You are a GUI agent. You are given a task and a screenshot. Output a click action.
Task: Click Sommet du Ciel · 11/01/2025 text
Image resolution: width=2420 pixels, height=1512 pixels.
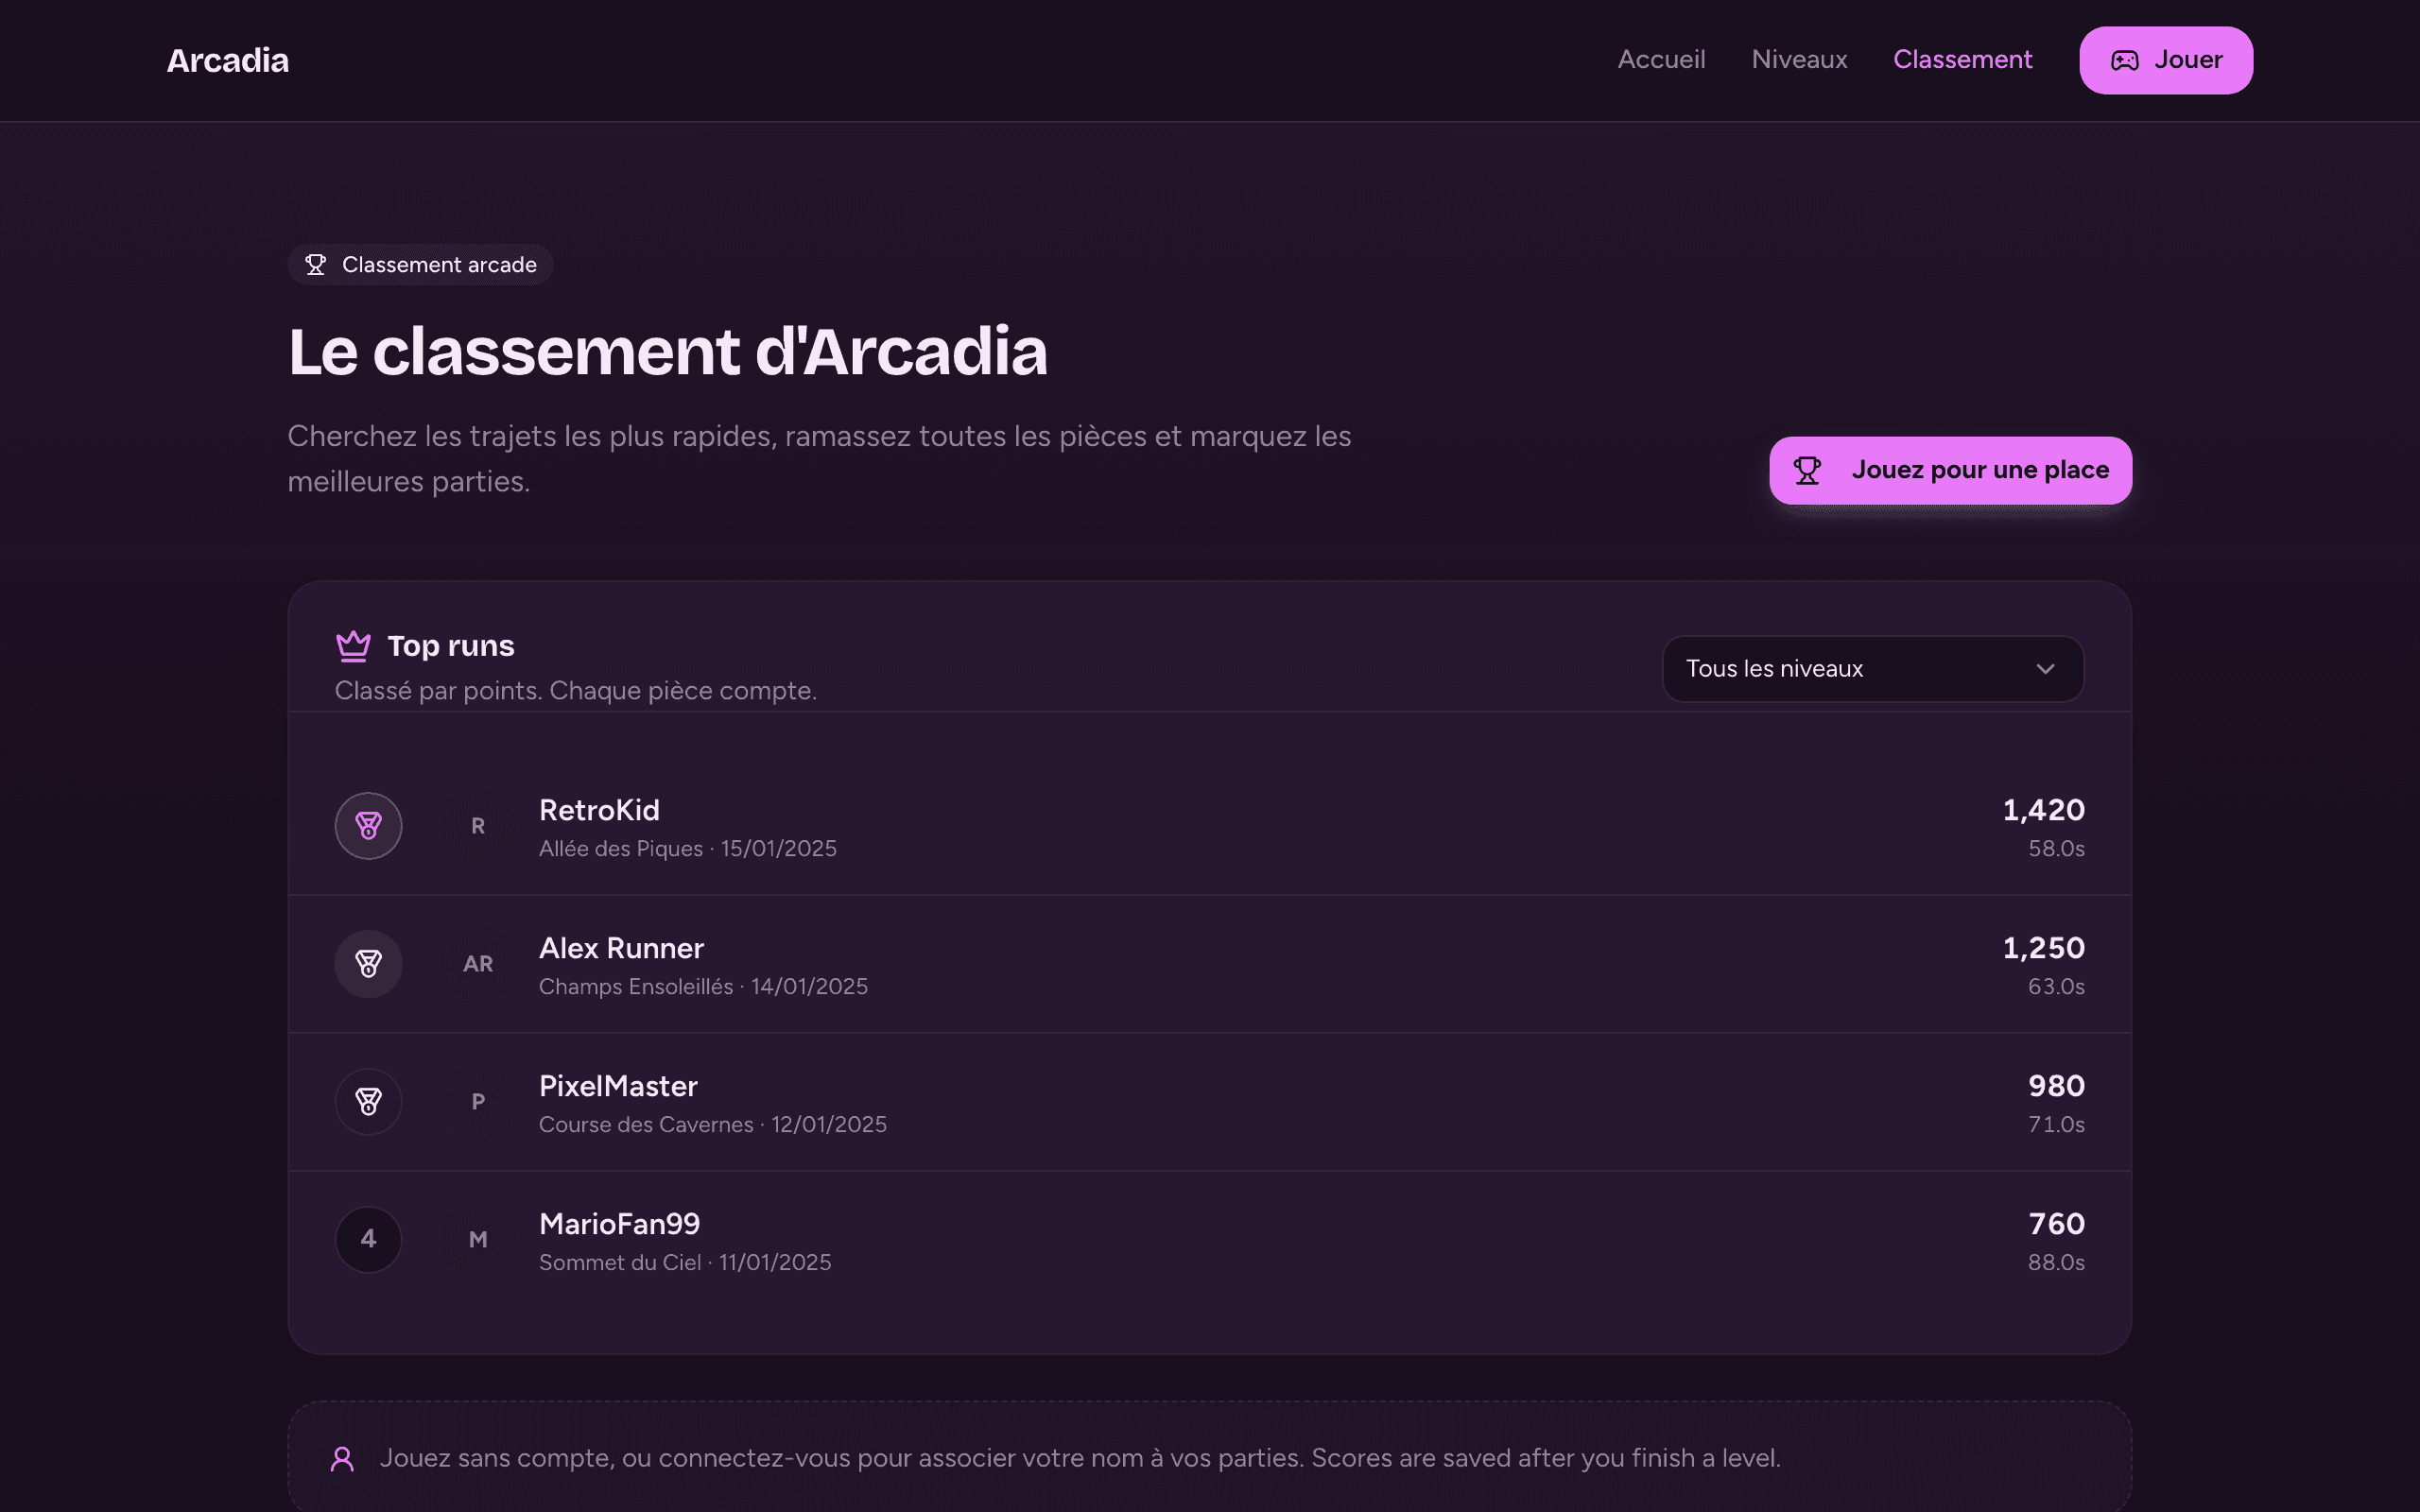pyautogui.click(x=685, y=1263)
